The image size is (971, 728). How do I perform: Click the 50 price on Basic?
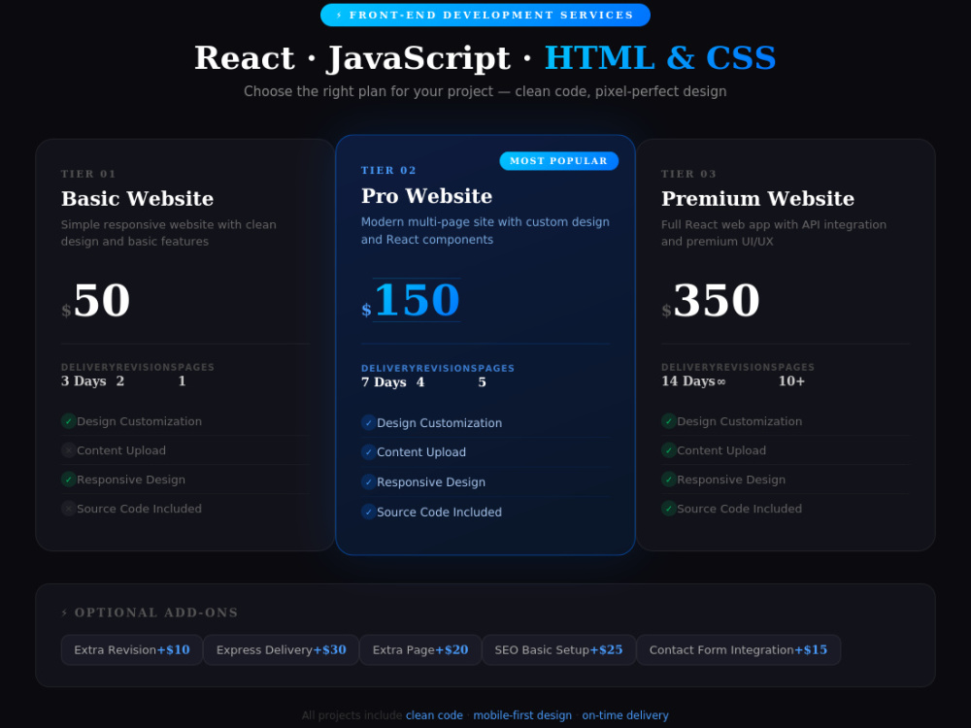[x=102, y=300]
